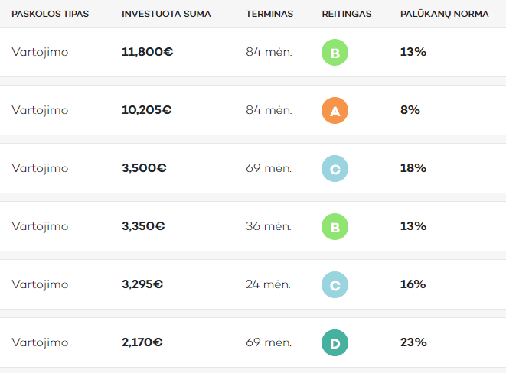Click the C rating badge in the 3,295€ row
This screenshot has height=373, width=506.
[x=335, y=285]
